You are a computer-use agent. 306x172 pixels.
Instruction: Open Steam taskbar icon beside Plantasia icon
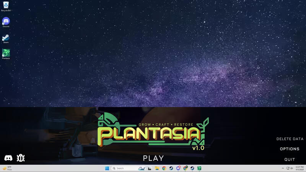(192, 168)
